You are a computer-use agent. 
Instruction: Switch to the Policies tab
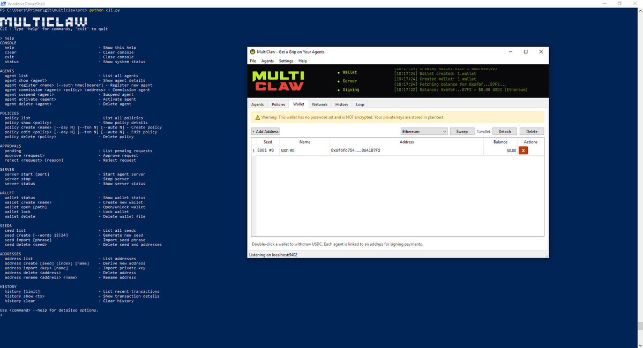(x=278, y=104)
